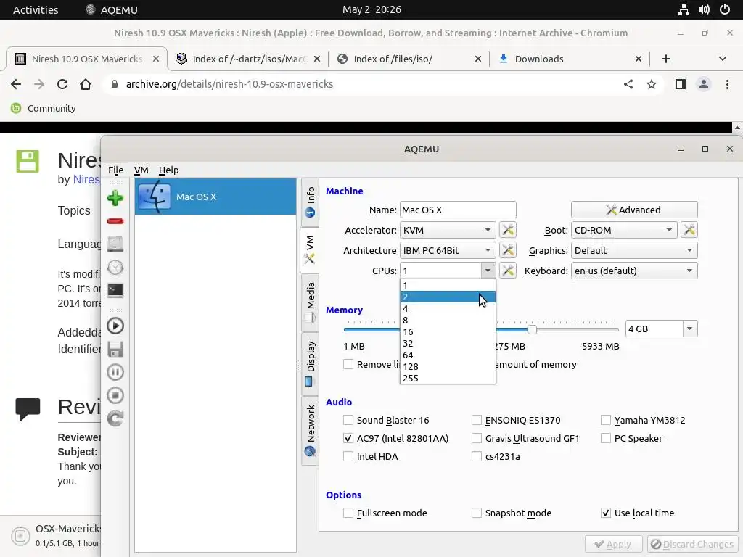Open Accelerator settings wrench icon
Image resolution: width=743 pixels, height=557 pixels.
pyautogui.click(x=507, y=230)
